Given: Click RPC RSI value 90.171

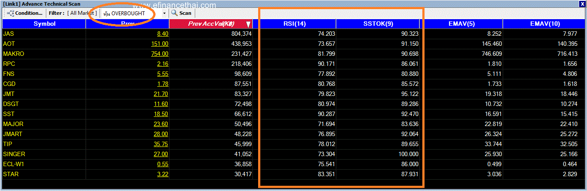Looking at the screenshot, I should [x=326, y=64].
